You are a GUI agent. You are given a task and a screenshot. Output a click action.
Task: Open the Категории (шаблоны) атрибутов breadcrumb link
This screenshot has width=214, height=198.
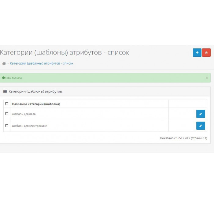(x=42, y=63)
